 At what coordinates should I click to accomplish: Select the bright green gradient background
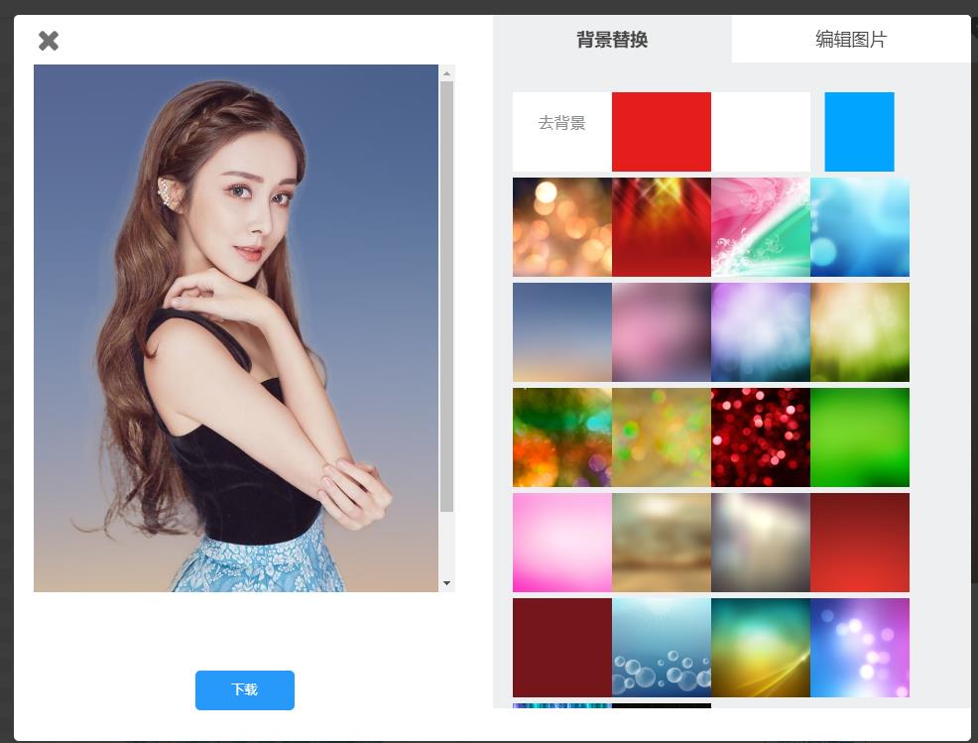(860, 437)
